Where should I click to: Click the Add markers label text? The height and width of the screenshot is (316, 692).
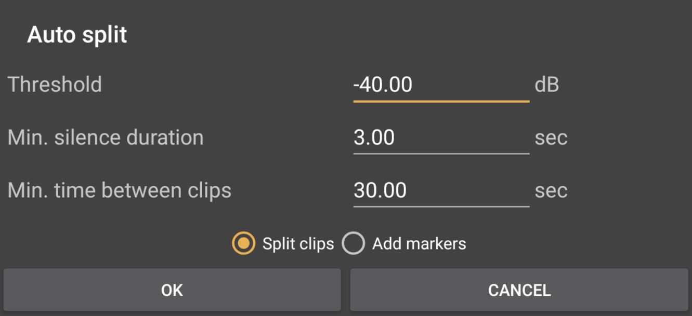(x=419, y=244)
